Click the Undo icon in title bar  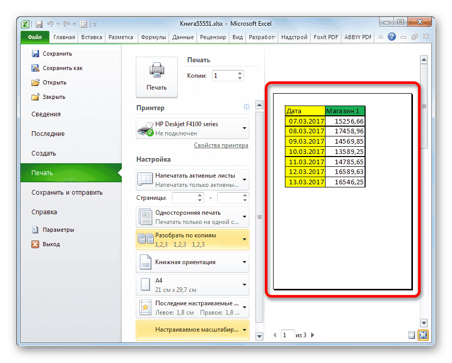tap(52, 24)
